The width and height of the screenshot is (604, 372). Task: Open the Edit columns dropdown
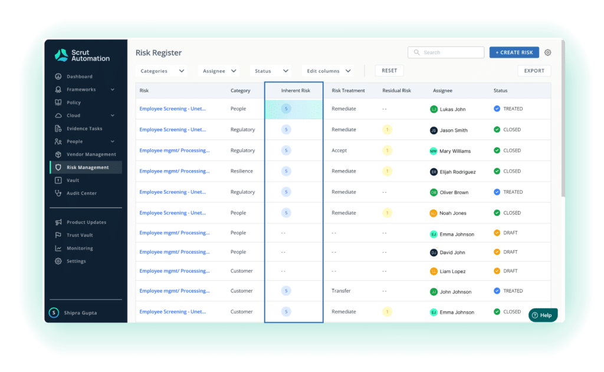coord(328,71)
